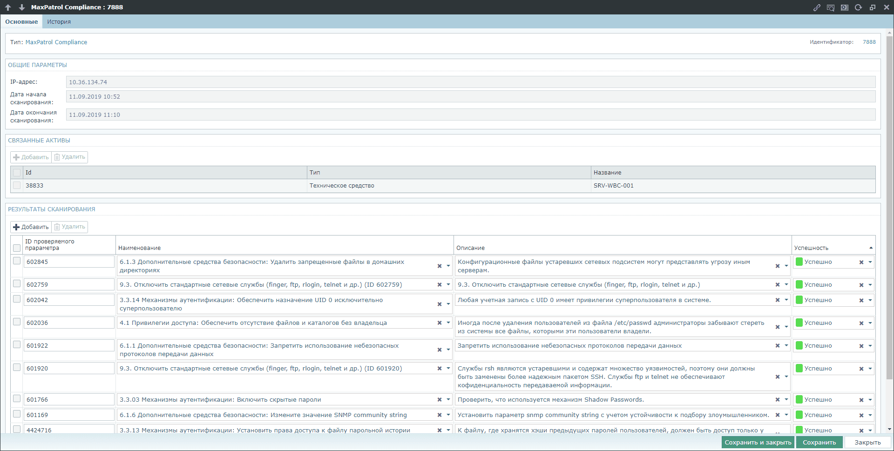Select all scan results with header checkbox

click(17, 248)
